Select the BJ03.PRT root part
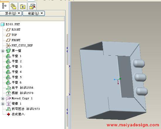Viewport: 161px width, 129px height. 13,24
